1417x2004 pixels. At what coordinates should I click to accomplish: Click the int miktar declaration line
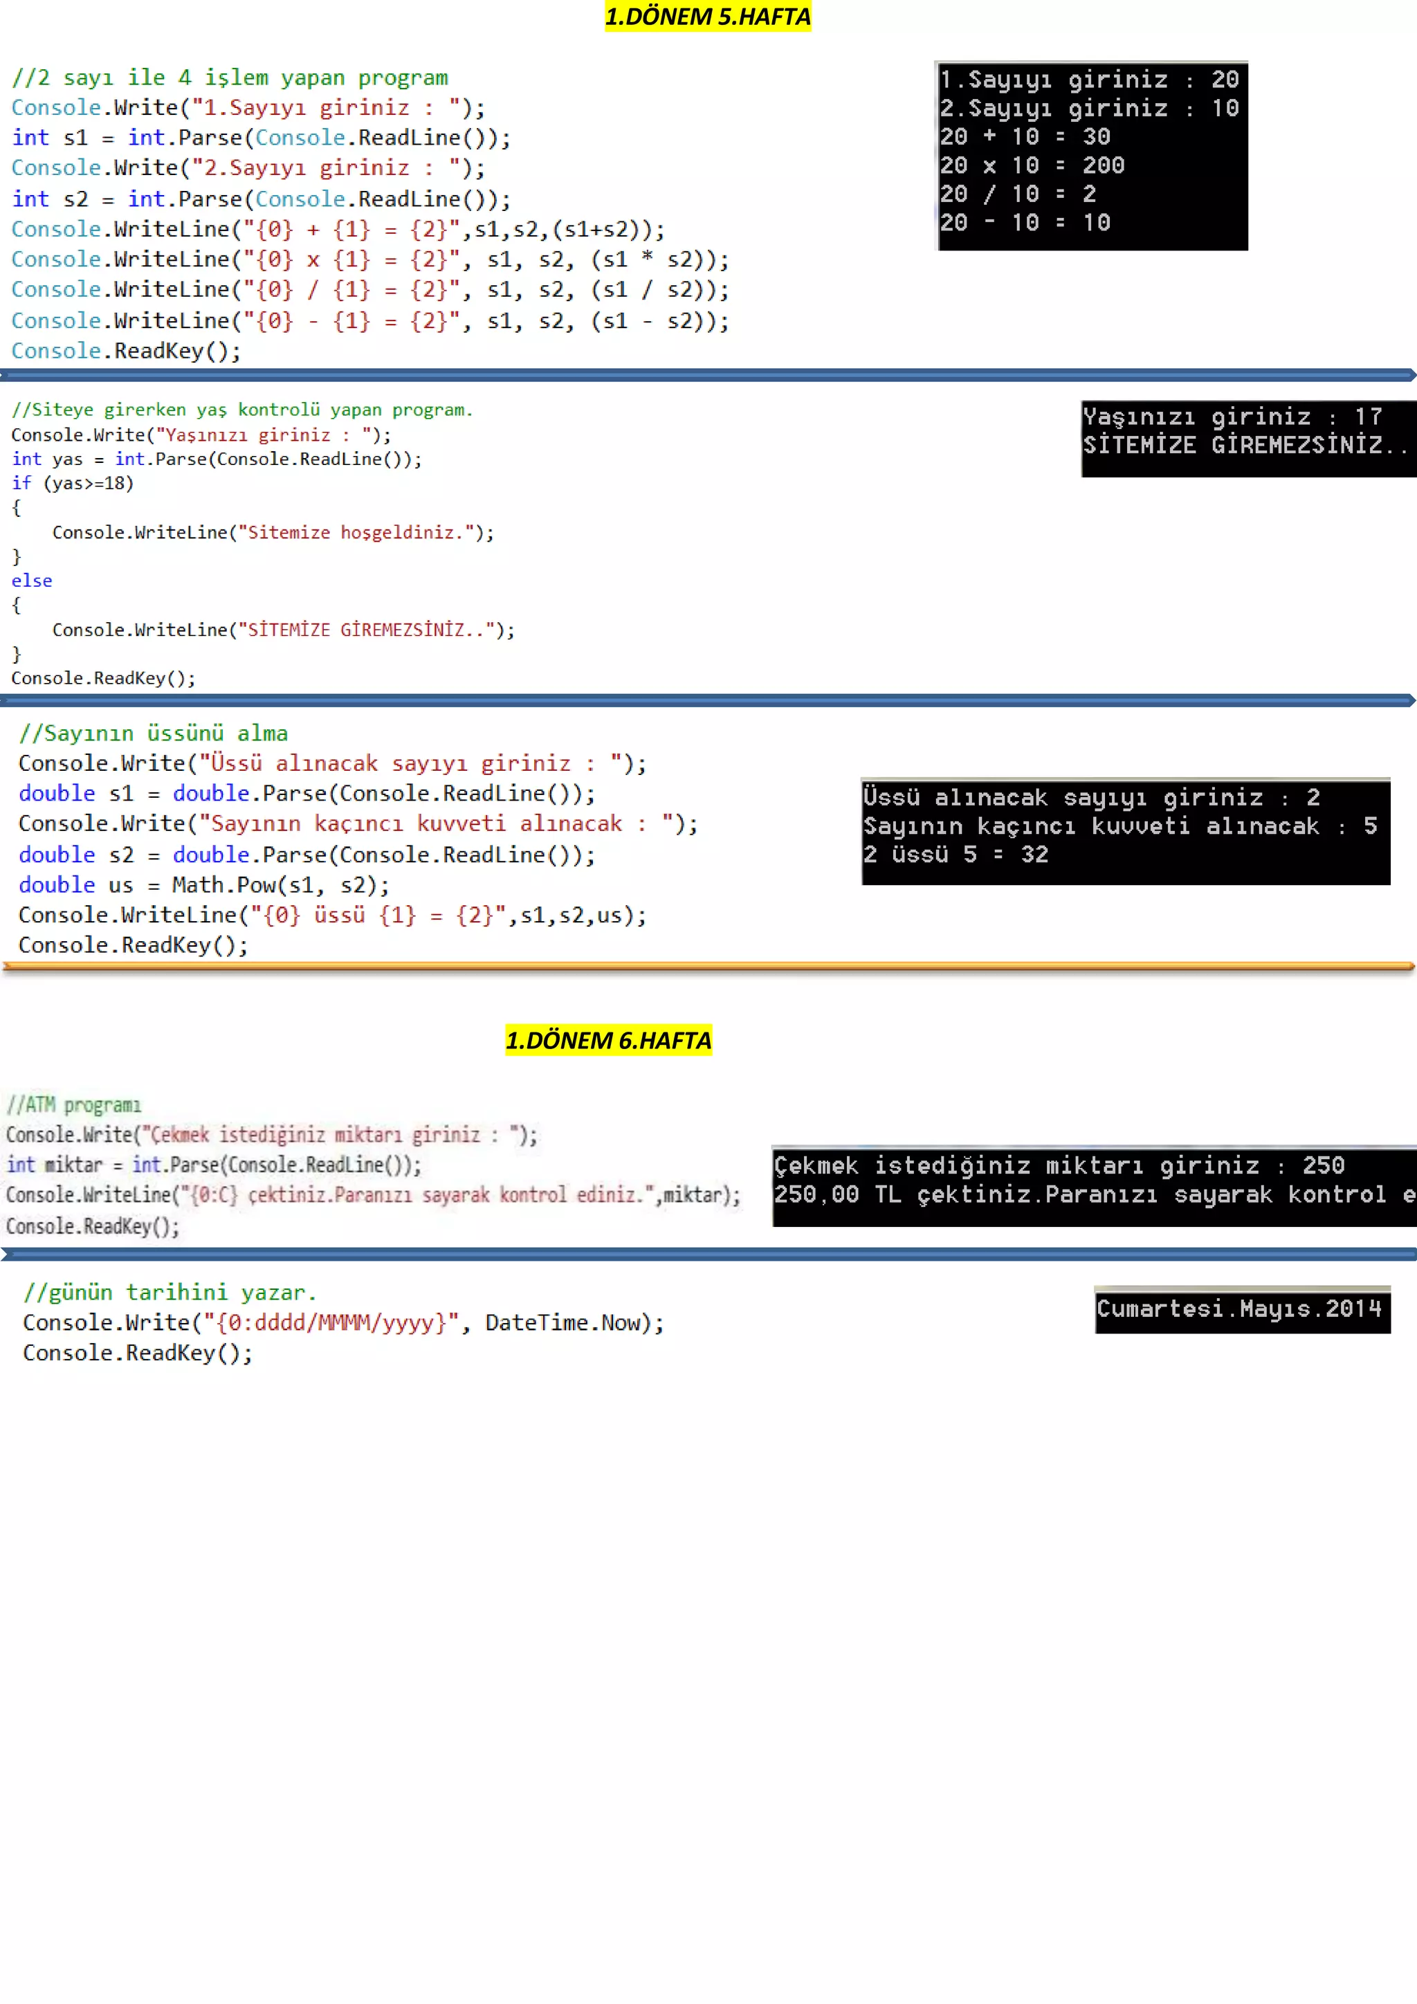(x=214, y=1165)
